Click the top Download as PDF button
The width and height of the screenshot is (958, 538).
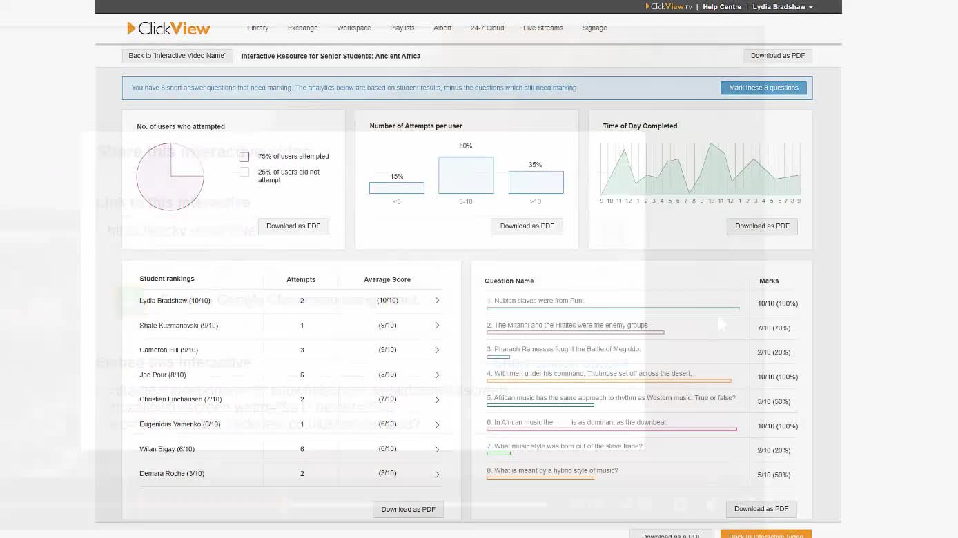click(778, 56)
